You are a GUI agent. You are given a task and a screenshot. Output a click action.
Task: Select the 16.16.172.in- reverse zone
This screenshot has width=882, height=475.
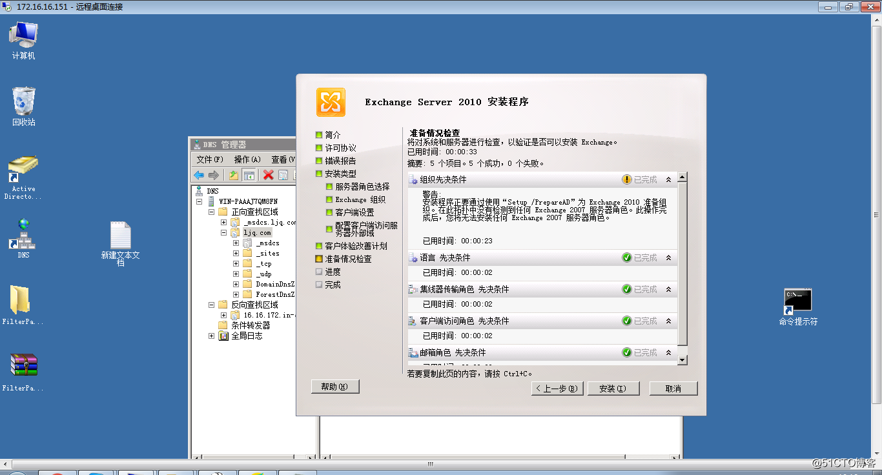pyautogui.click(x=269, y=315)
